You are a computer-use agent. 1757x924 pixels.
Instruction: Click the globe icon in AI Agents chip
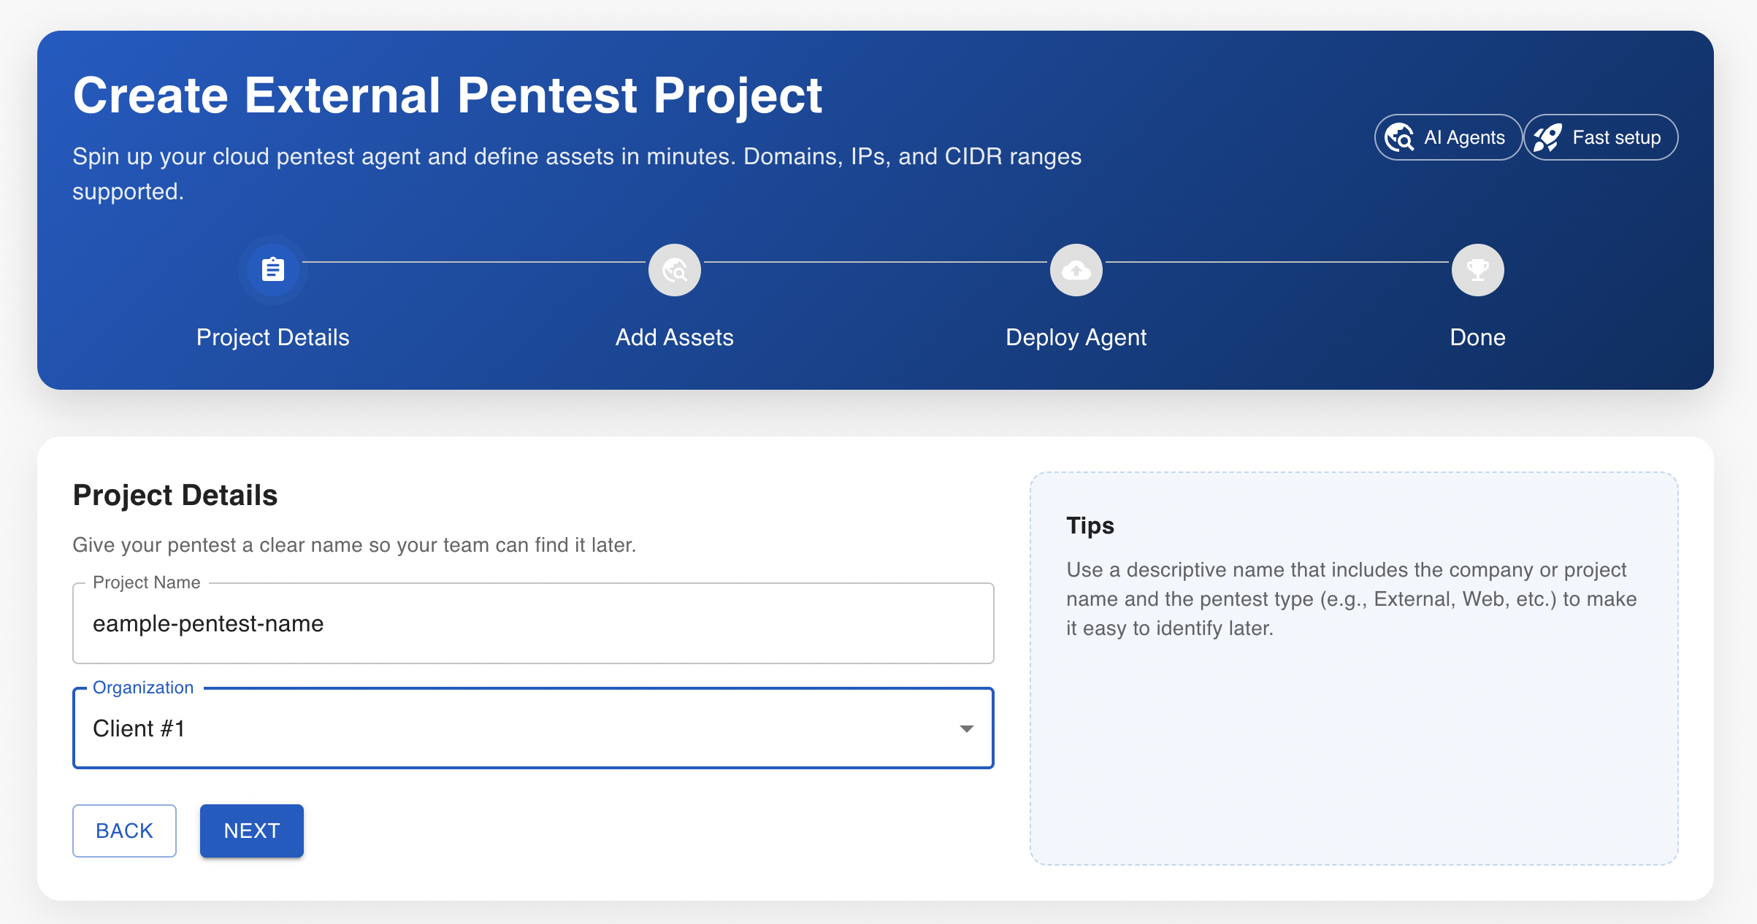[1399, 137]
